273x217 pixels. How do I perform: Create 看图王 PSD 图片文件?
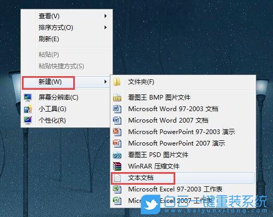tap(183, 155)
